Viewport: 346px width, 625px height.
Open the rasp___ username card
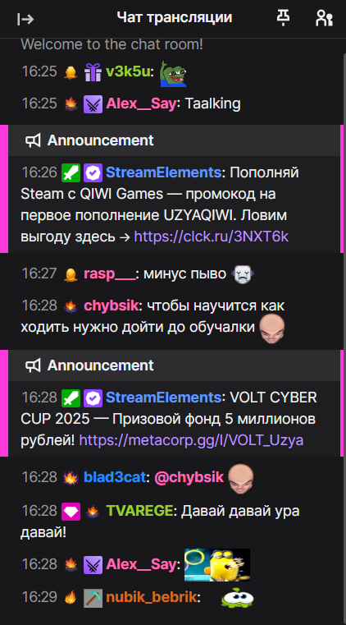110,274
